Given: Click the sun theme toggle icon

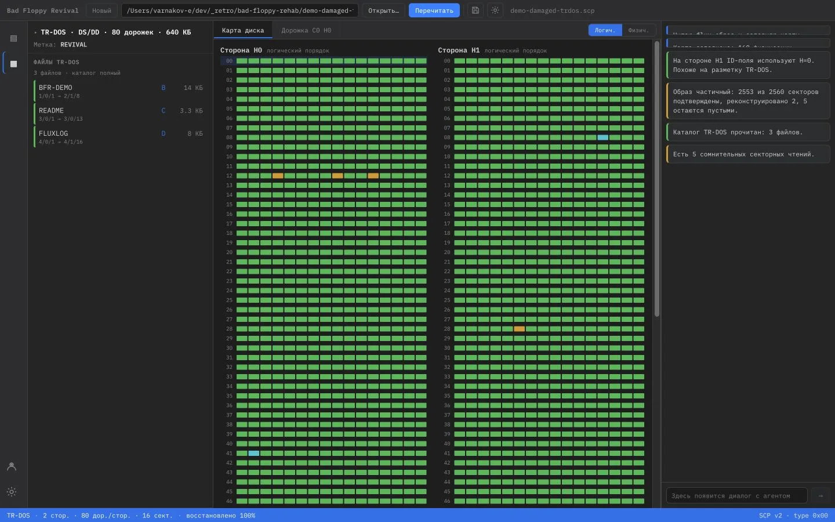Looking at the screenshot, I should (495, 10).
